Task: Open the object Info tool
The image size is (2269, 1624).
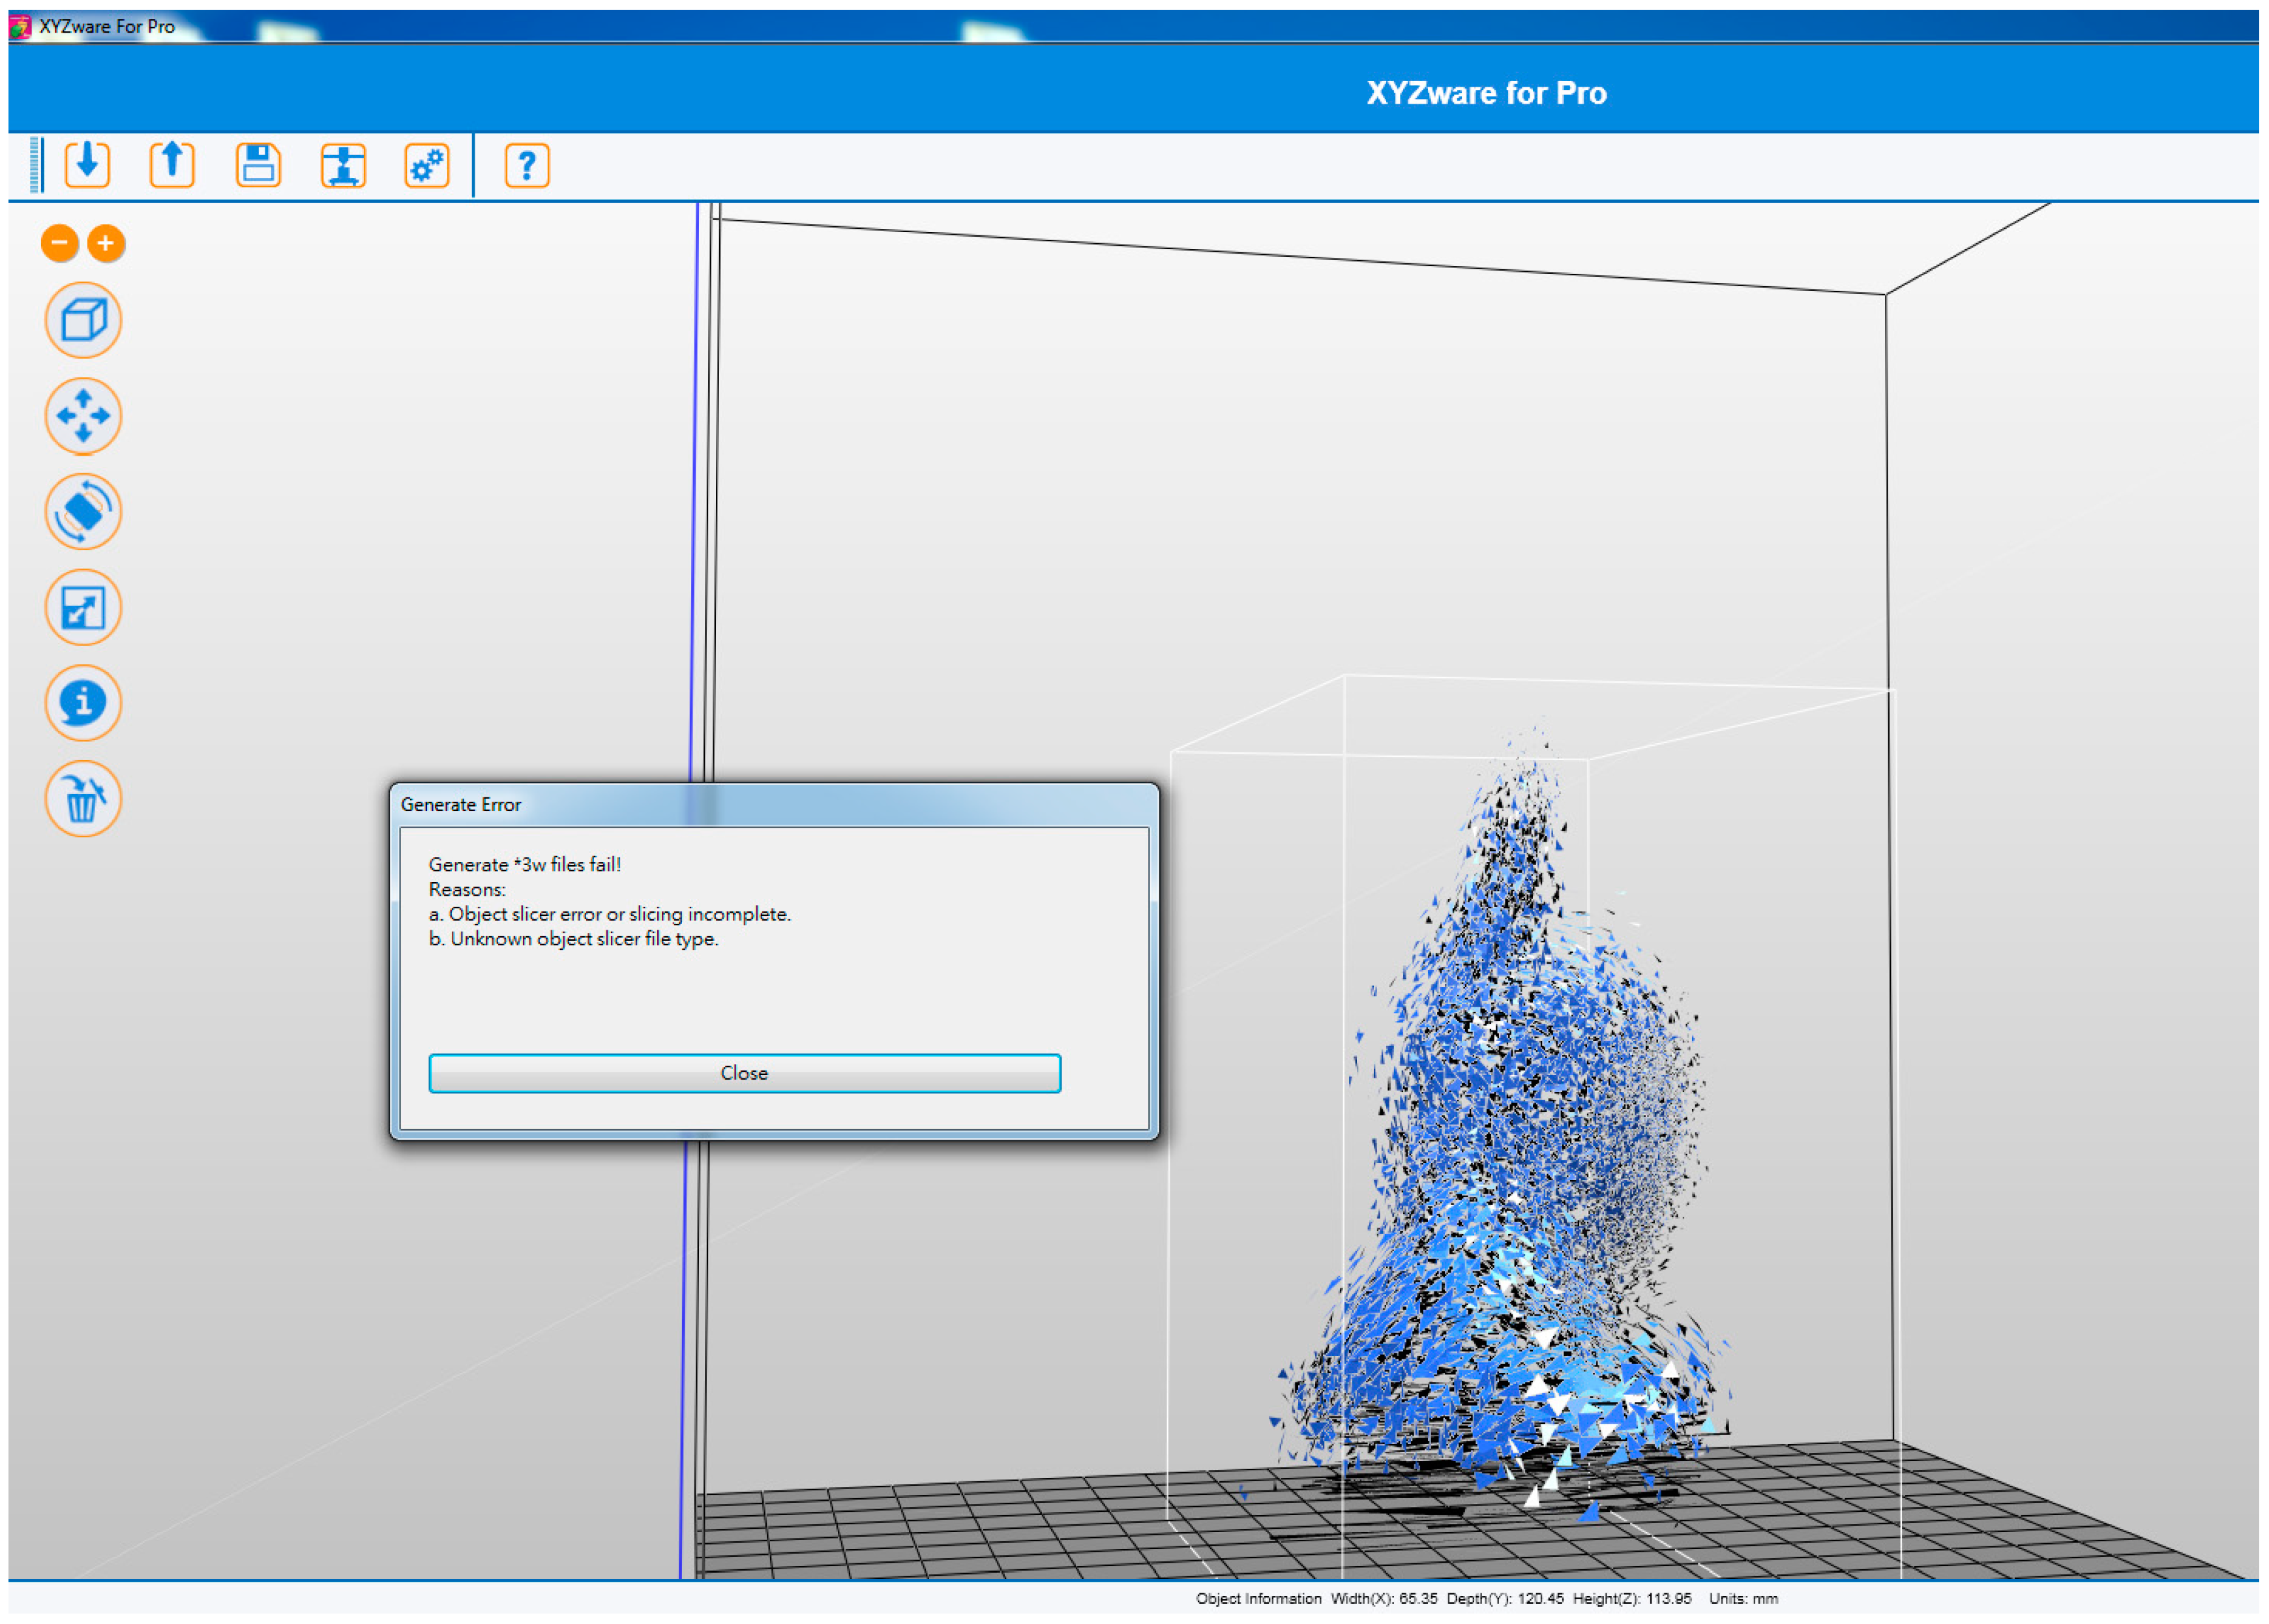Action: [83, 702]
